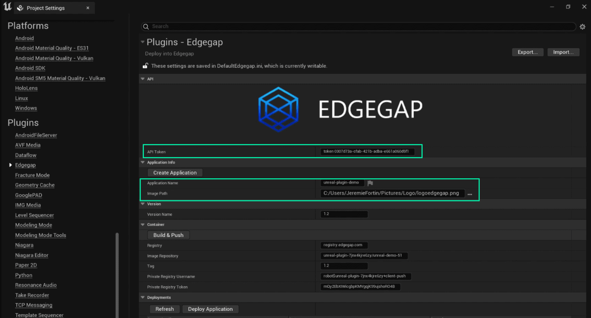Open AndroidFileServer plugin settings
Viewport: 591px width, 318px height.
[36, 135]
